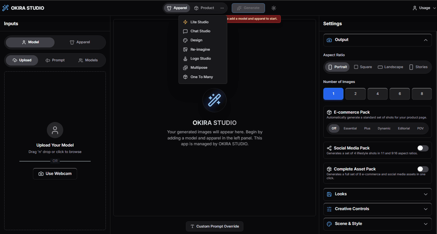Viewport: 437px width, 234px height.
Task: Click the Upload Your Model drop zone
Action: tap(55, 151)
